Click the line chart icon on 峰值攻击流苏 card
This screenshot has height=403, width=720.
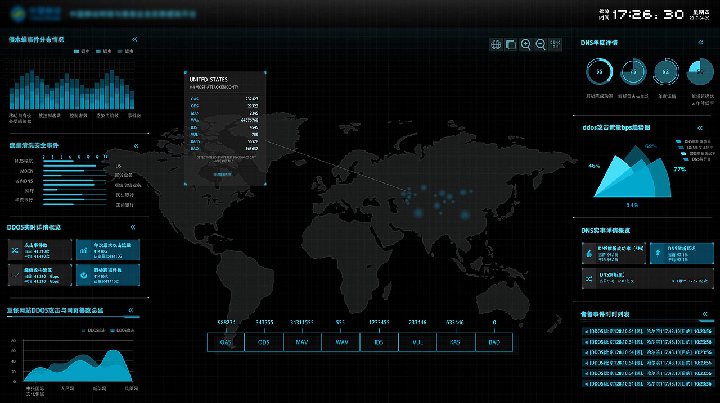pos(15,276)
